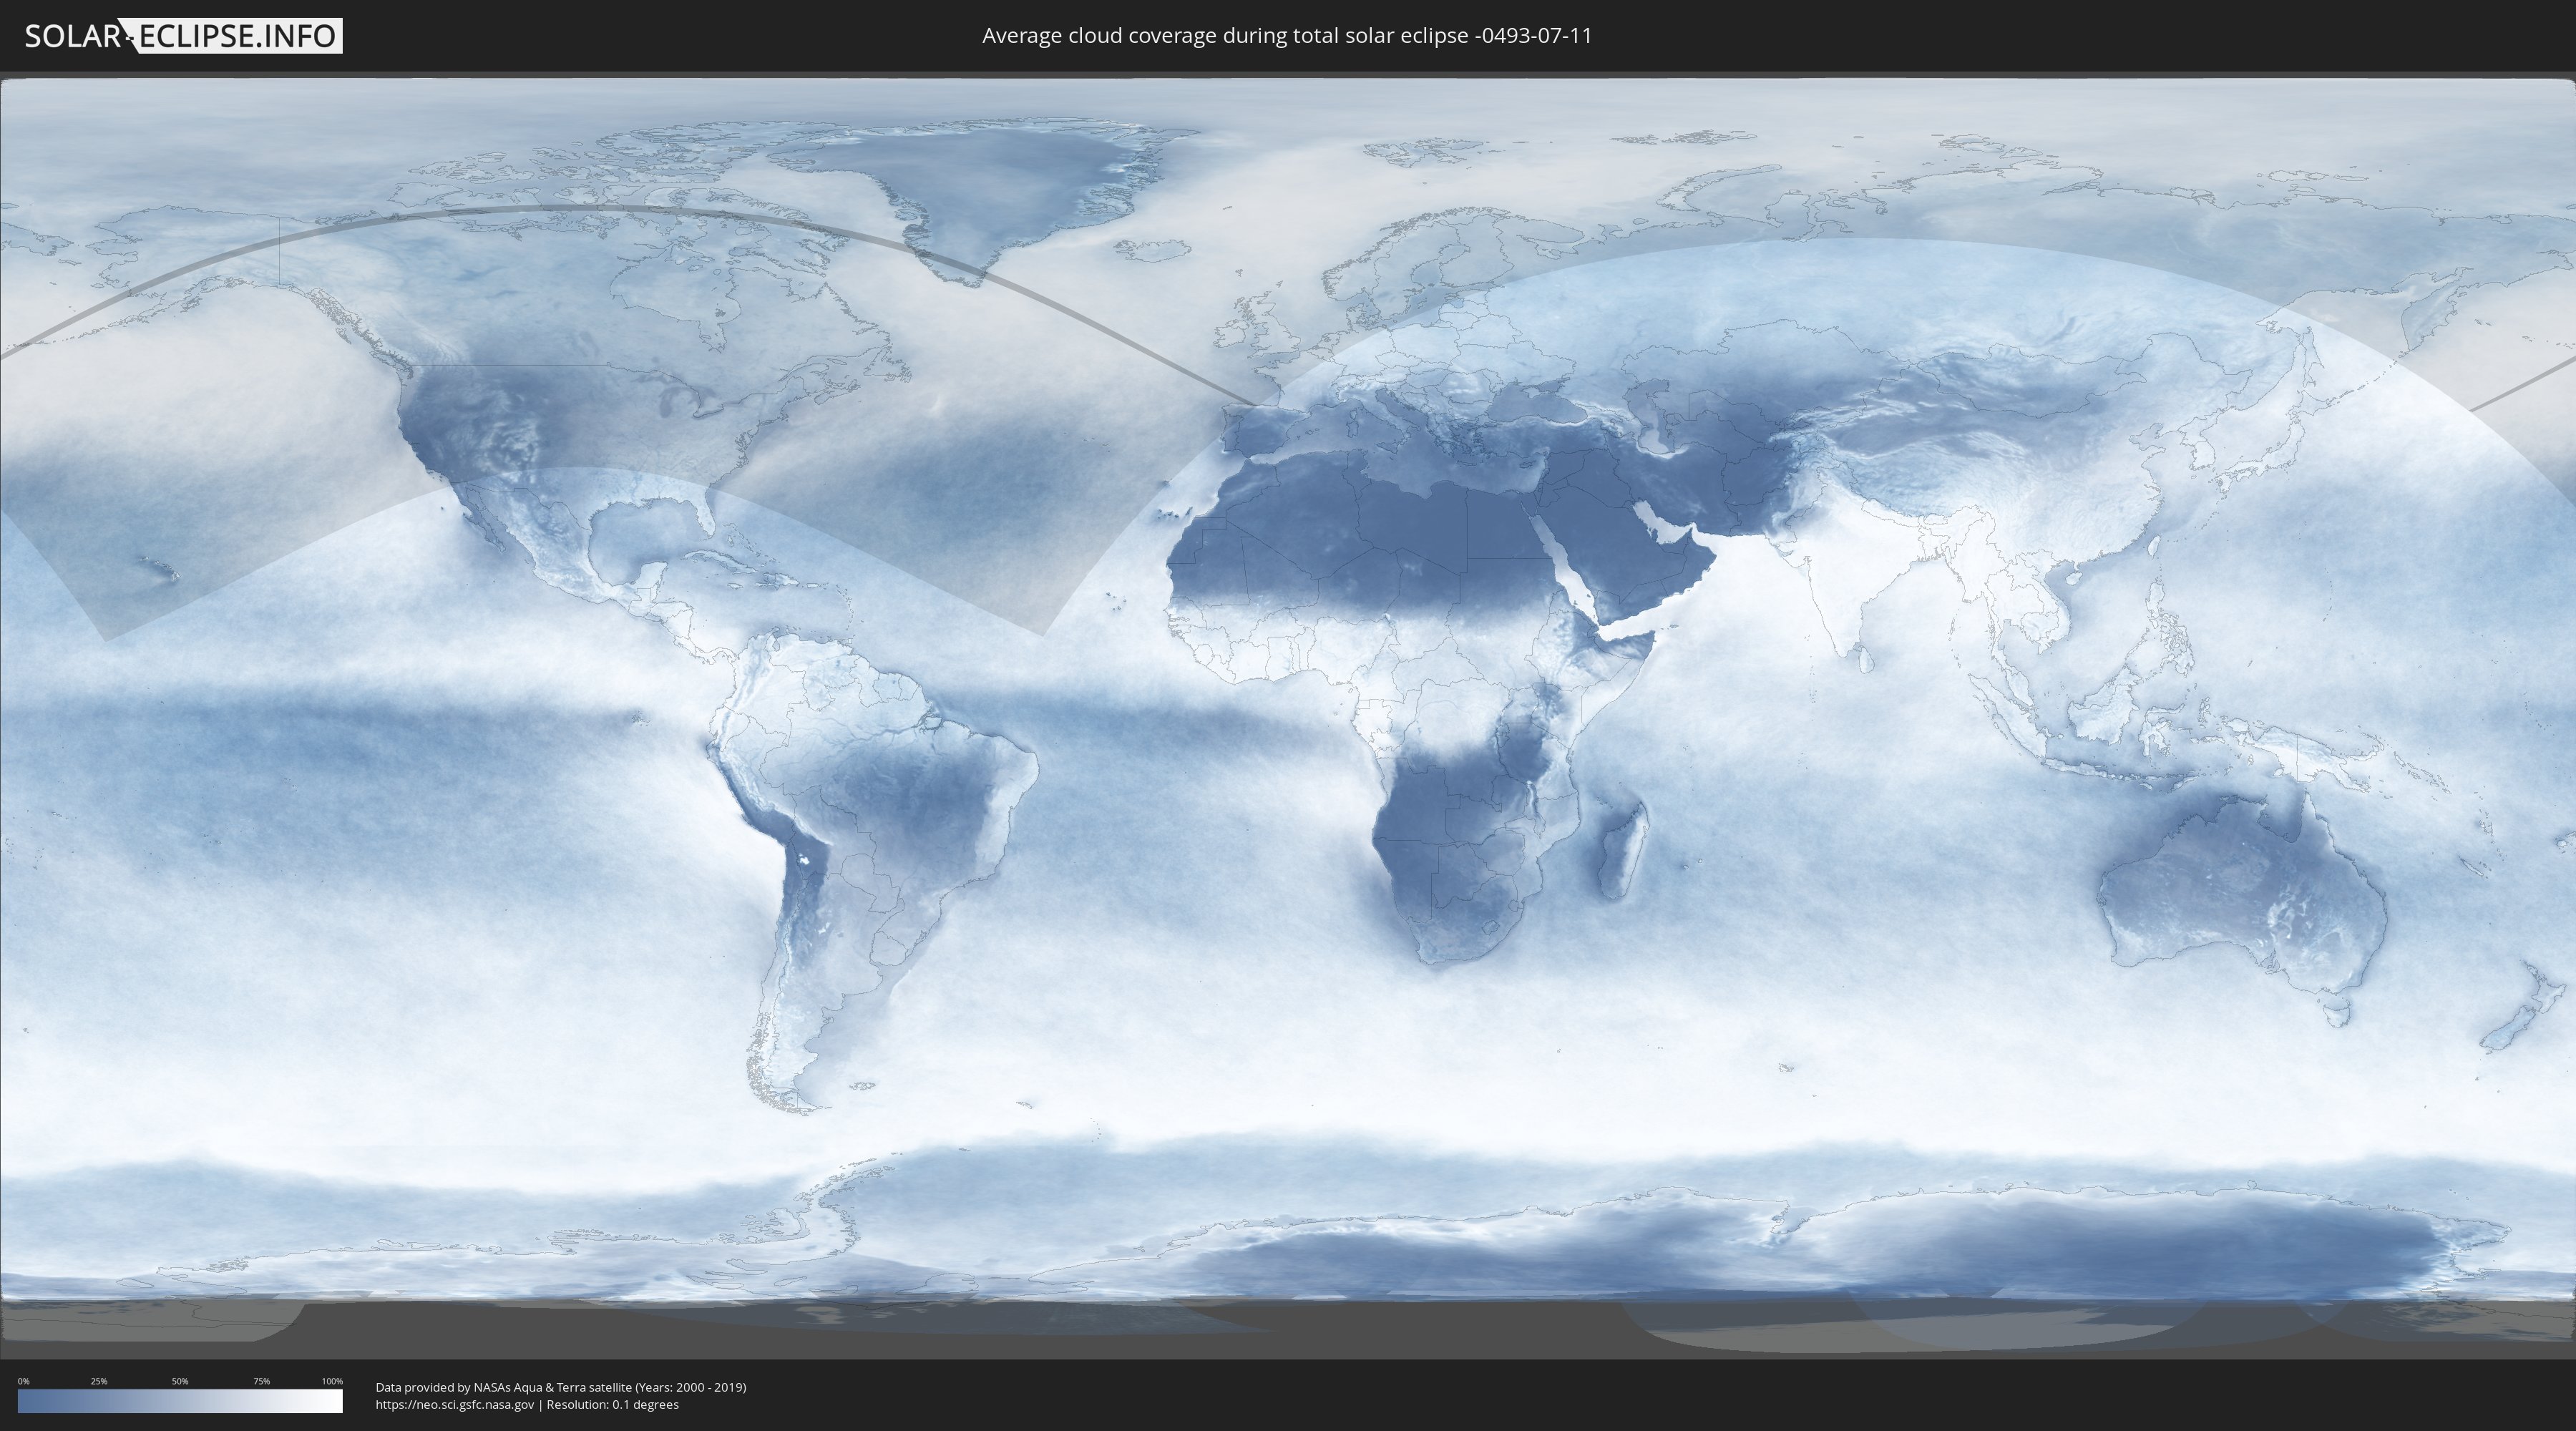Click the title 'Average cloud coverage during total solar eclipse'

(1226, 36)
